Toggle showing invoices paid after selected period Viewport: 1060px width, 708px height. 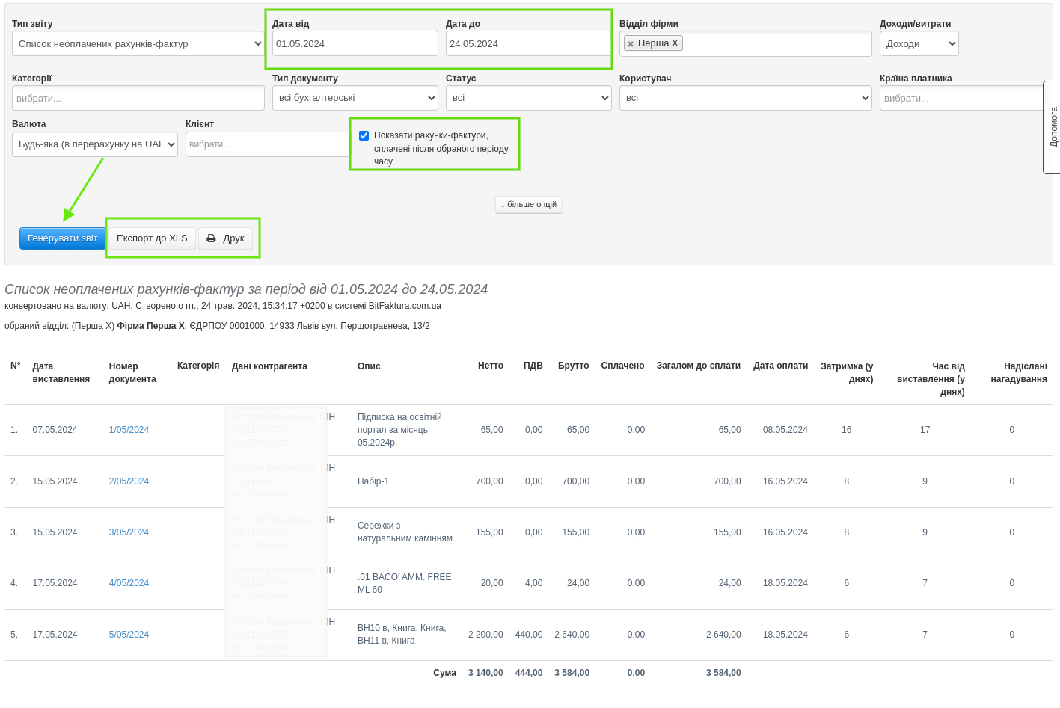click(364, 135)
